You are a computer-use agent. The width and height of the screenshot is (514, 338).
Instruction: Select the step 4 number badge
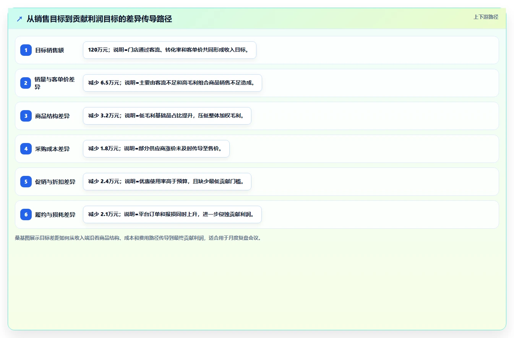(x=26, y=149)
